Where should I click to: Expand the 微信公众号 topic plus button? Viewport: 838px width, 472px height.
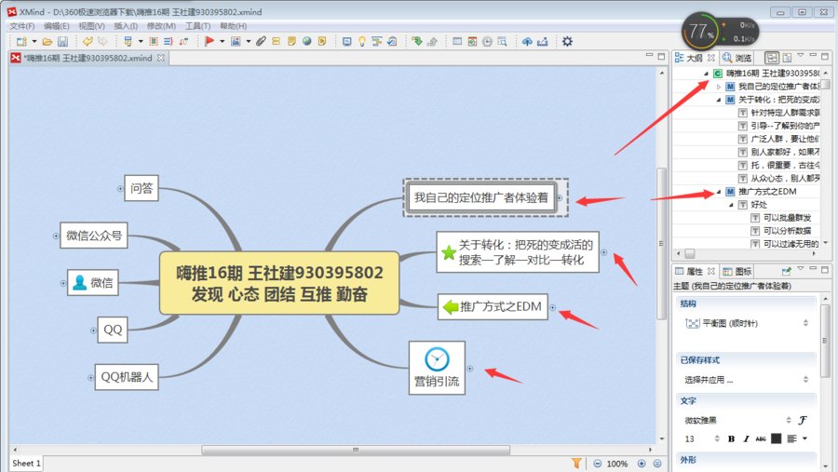[56, 236]
